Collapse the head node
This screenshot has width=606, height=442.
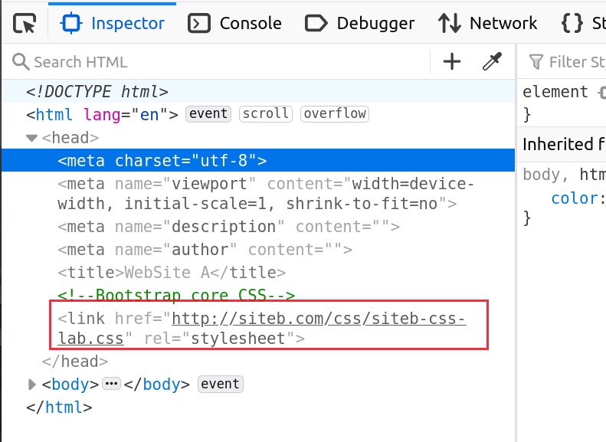coord(31,138)
